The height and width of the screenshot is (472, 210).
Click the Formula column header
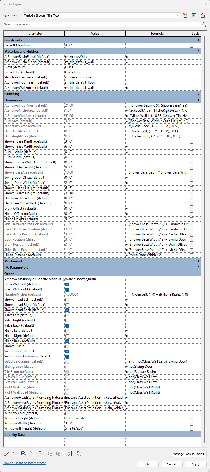click(157, 34)
